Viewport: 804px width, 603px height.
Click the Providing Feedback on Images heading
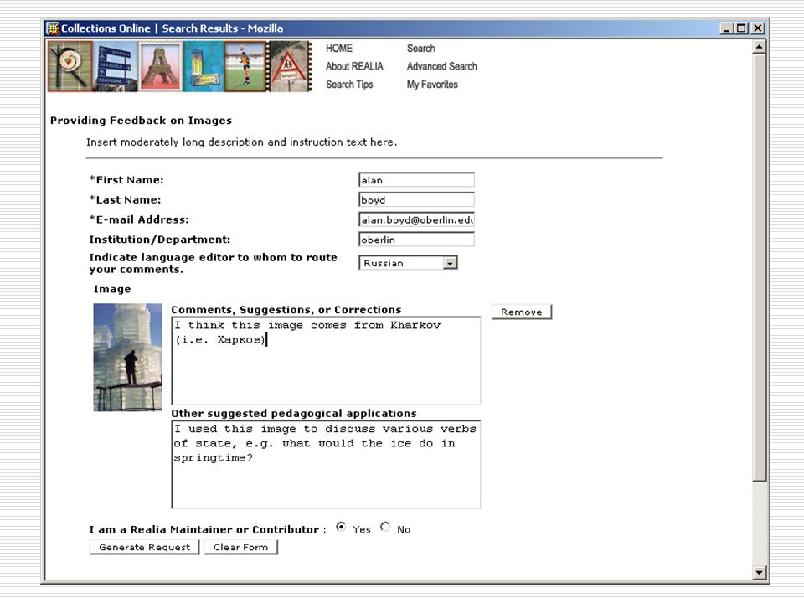[141, 121]
